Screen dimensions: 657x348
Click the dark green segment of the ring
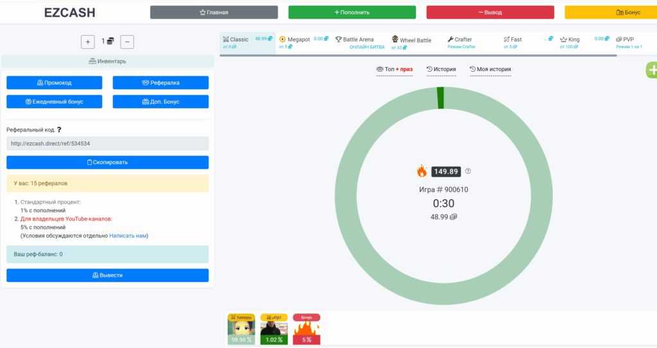point(441,98)
